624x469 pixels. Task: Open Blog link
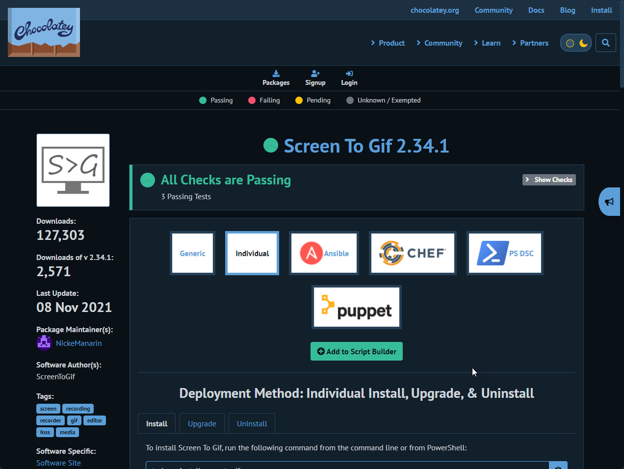click(x=567, y=10)
